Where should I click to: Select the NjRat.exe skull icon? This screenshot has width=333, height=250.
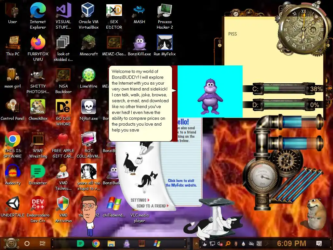point(88,110)
